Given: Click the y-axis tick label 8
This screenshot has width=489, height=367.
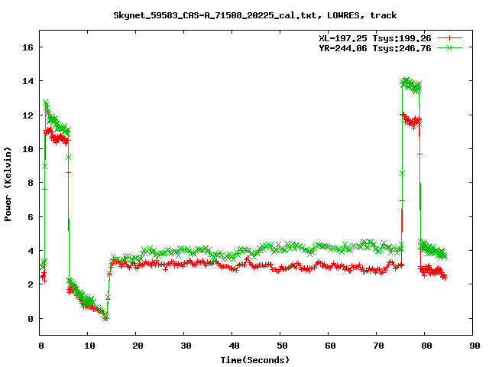Looking at the screenshot, I should coord(31,183).
